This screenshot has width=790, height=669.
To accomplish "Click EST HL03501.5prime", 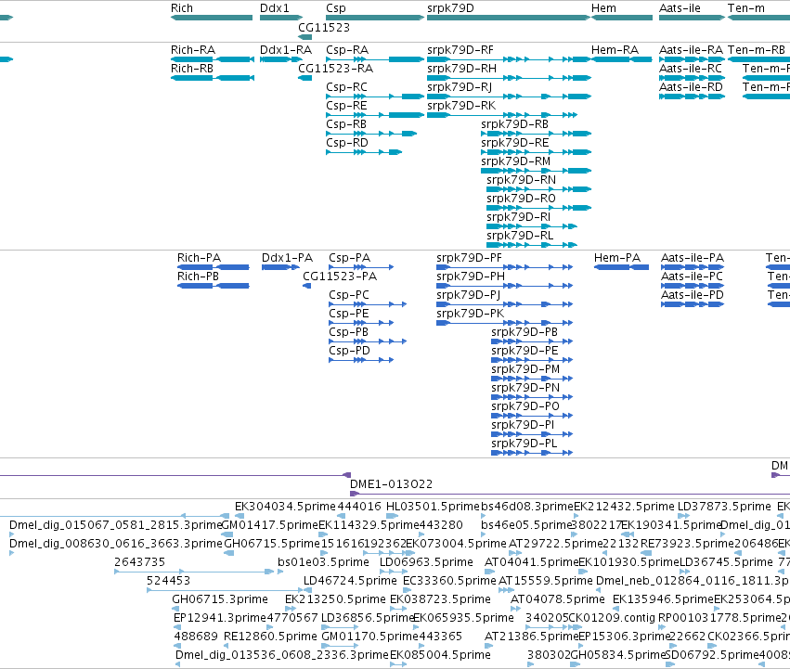I will [392, 516].
